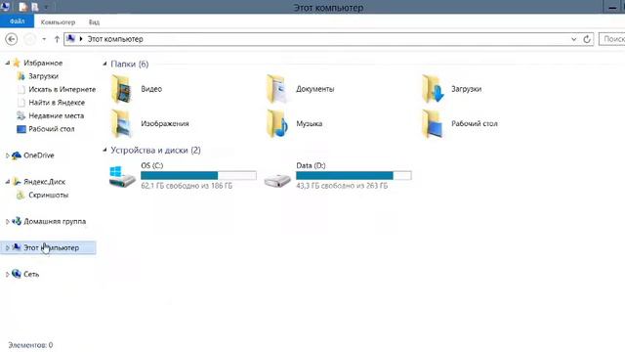Expand the Этот компьютер tree node
The height and width of the screenshot is (352, 625).
click(x=7, y=247)
